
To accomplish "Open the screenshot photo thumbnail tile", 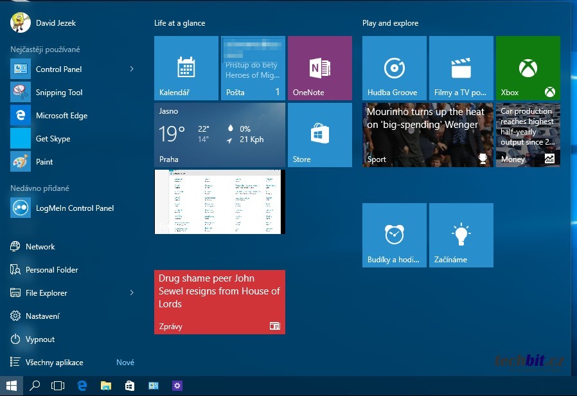I will coord(220,202).
